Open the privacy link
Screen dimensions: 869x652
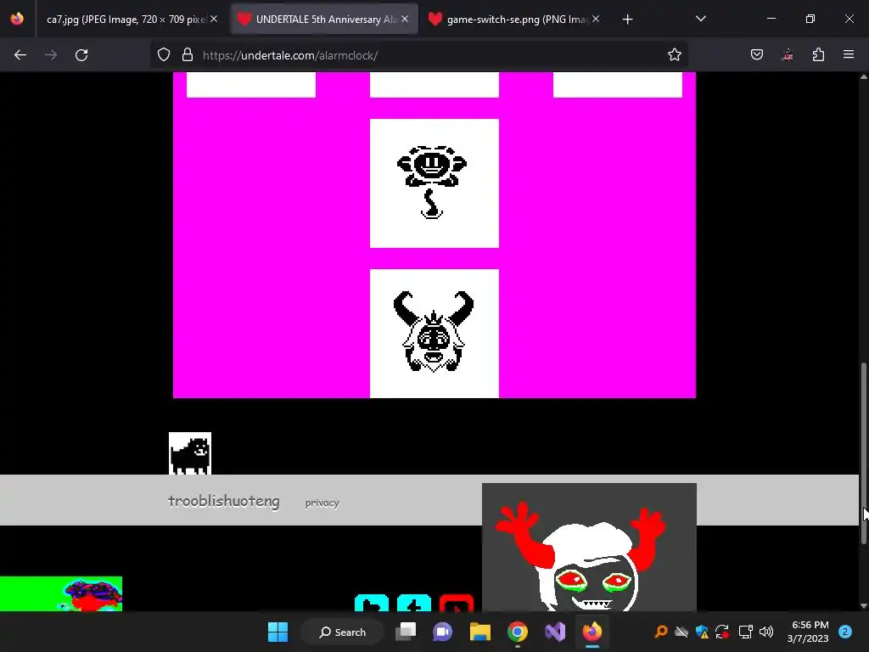pyautogui.click(x=322, y=503)
